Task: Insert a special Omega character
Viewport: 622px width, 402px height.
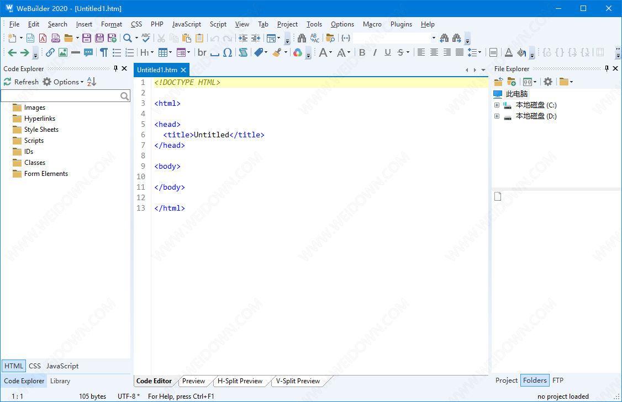Action: click(x=227, y=52)
